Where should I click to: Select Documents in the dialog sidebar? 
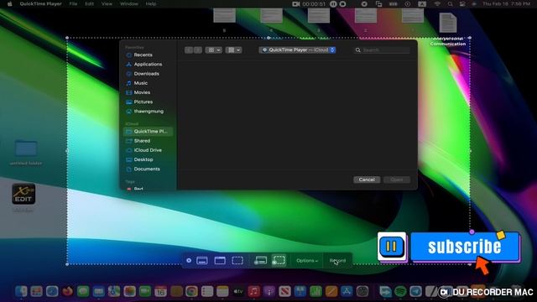coord(148,169)
